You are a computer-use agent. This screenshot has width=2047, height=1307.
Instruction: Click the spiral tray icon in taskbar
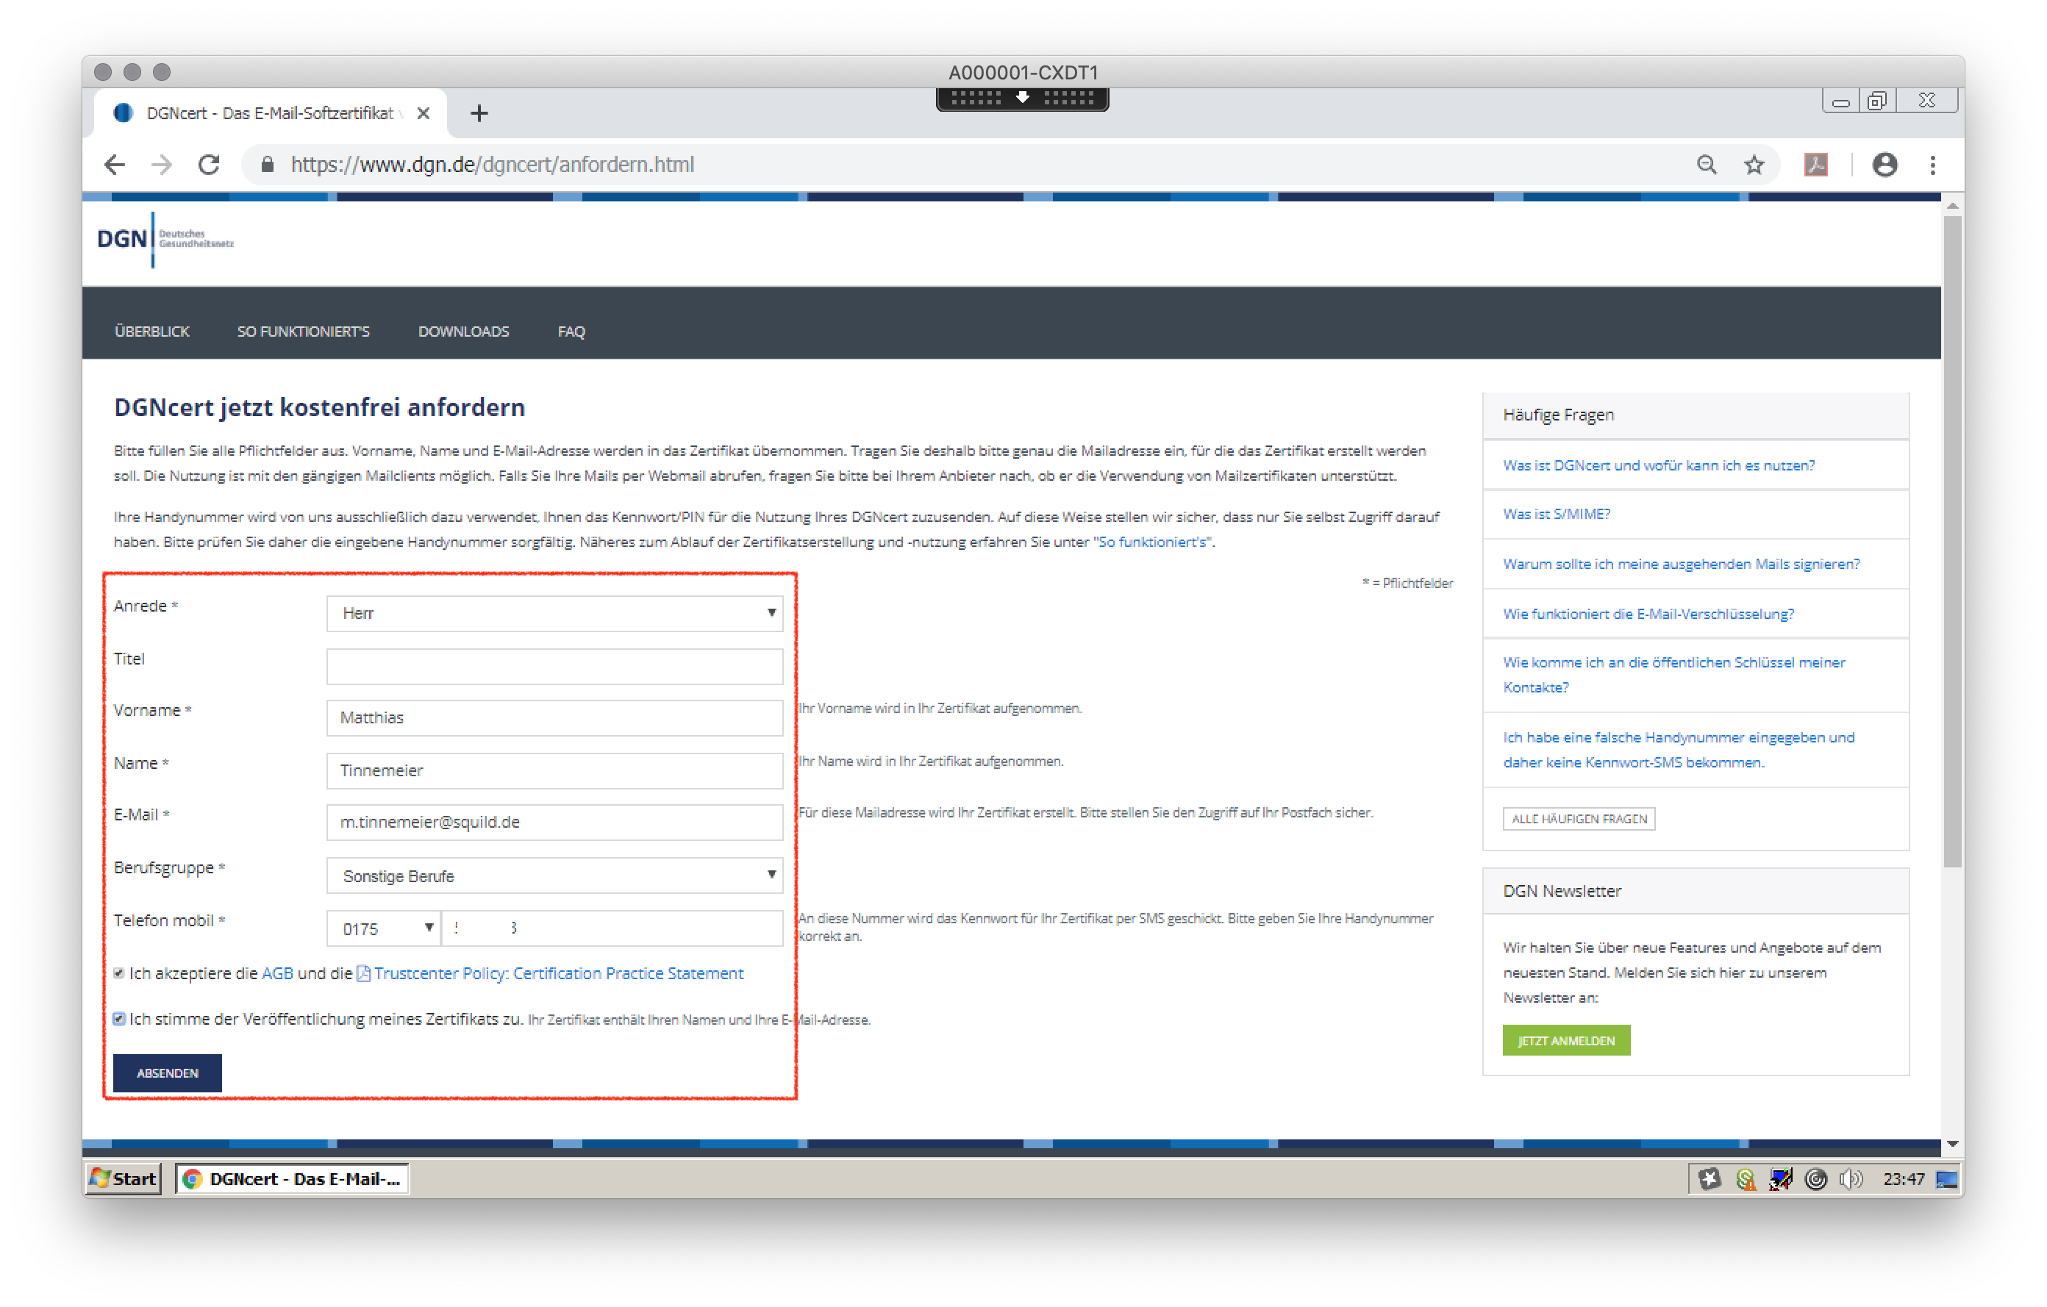click(1815, 1178)
